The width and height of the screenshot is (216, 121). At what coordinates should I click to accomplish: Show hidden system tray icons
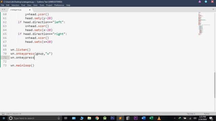click(x=175, y=118)
